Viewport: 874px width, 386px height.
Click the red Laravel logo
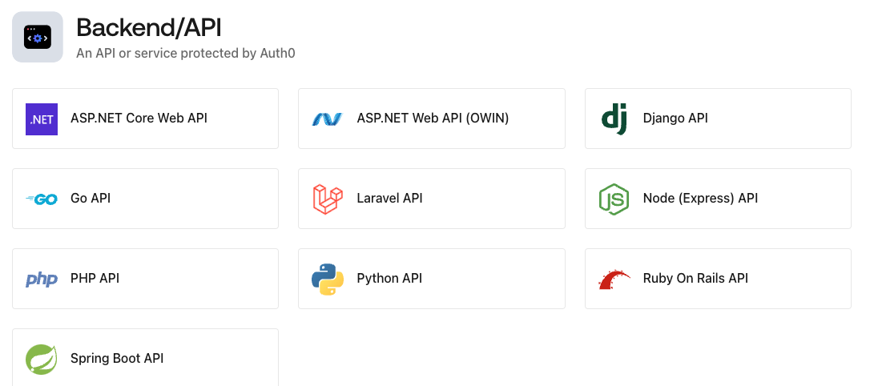coord(327,199)
